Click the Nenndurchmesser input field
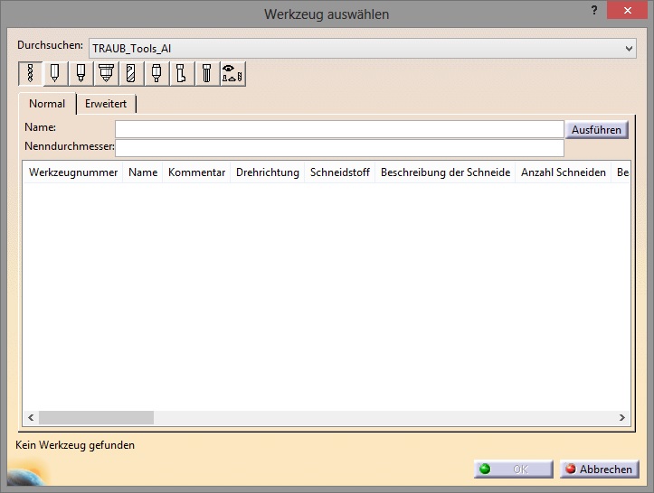This screenshot has width=654, height=493. tap(339, 148)
